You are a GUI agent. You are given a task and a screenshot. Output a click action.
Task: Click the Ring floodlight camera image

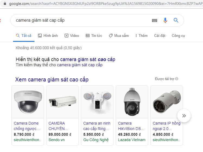click(97, 102)
